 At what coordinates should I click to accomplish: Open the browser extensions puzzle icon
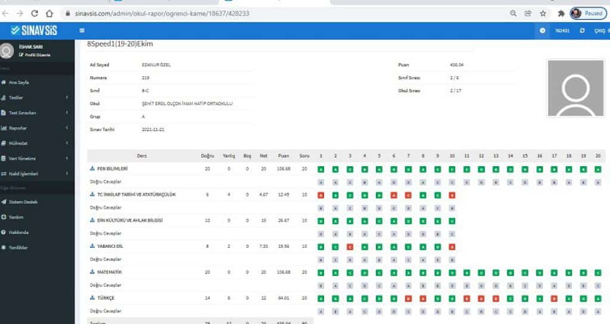(x=561, y=13)
